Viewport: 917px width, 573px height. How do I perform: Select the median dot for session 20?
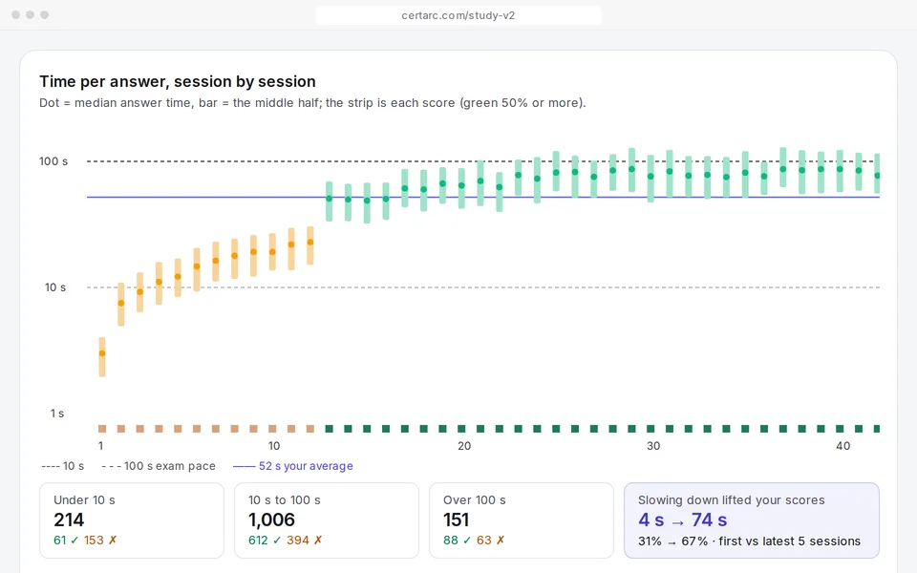461,185
